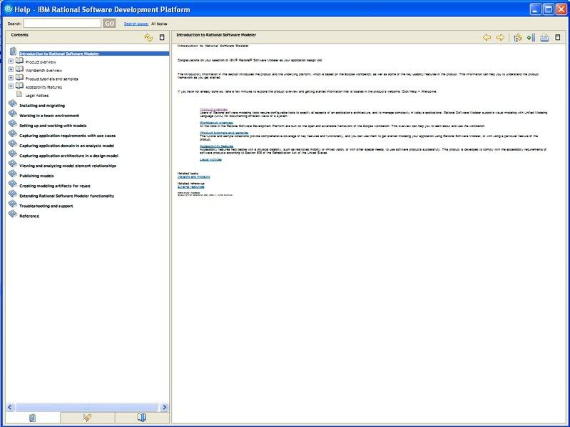Click right arrow of Contents horizontal scrollbar
This screenshot has width=570, height=427.
pos(164,407)
